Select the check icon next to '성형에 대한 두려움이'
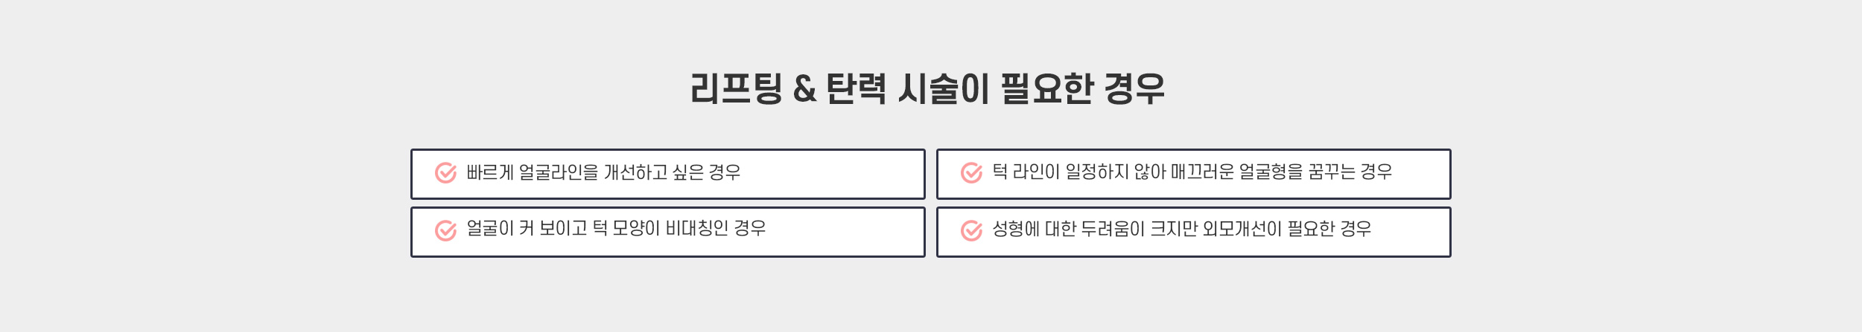The image size is (1862, 332). 971,230
